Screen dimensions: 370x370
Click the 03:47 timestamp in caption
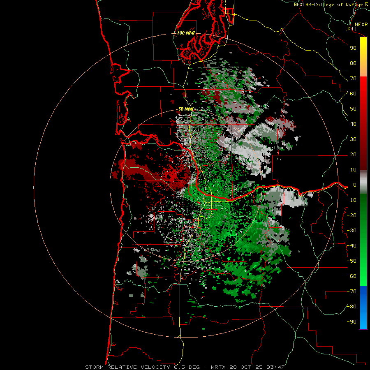275,367
